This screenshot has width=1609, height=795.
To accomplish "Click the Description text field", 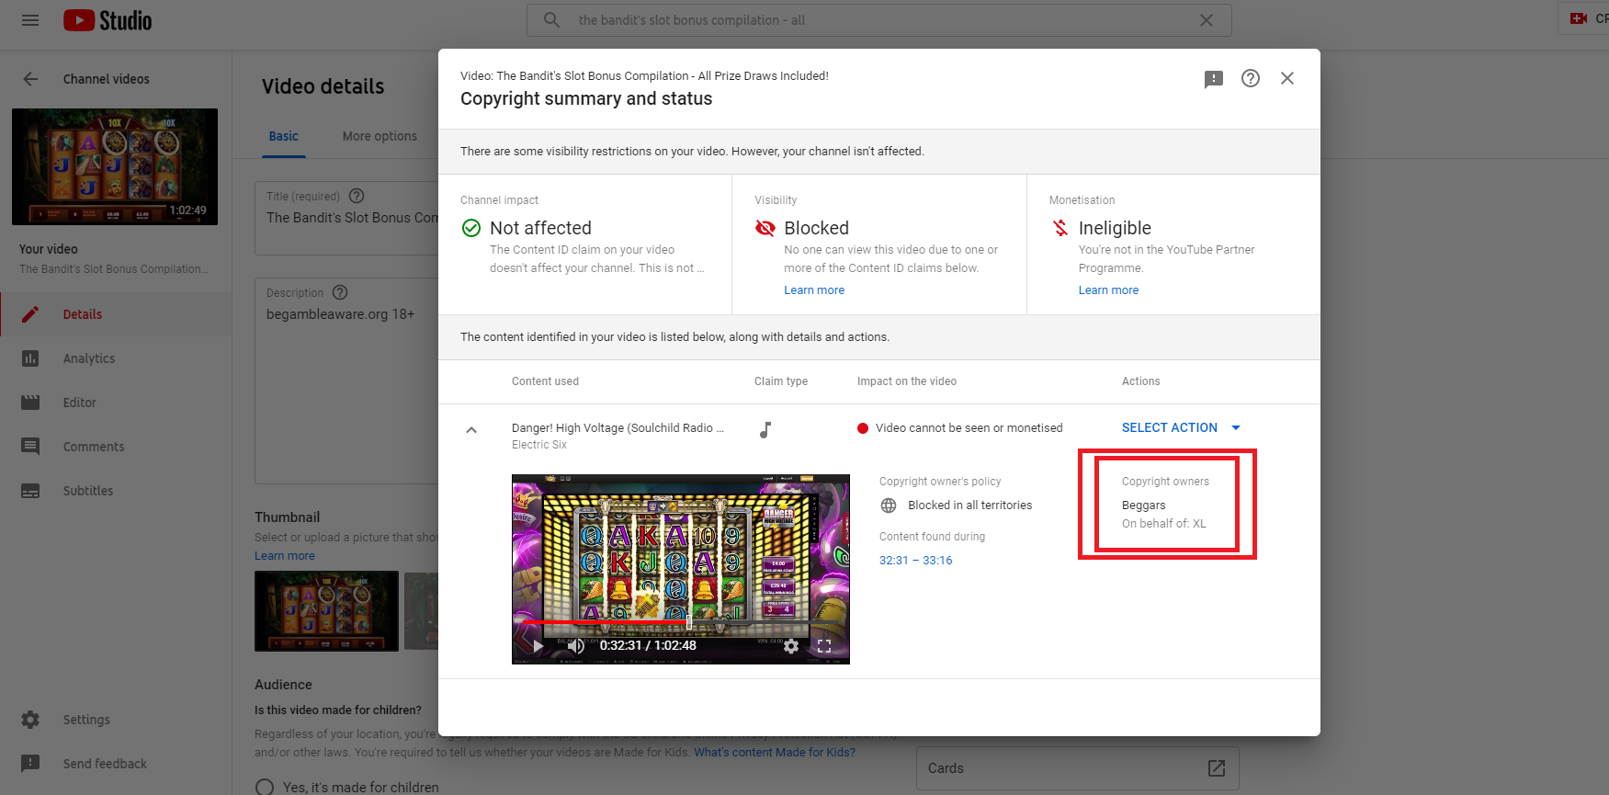I will click(347, 380).
